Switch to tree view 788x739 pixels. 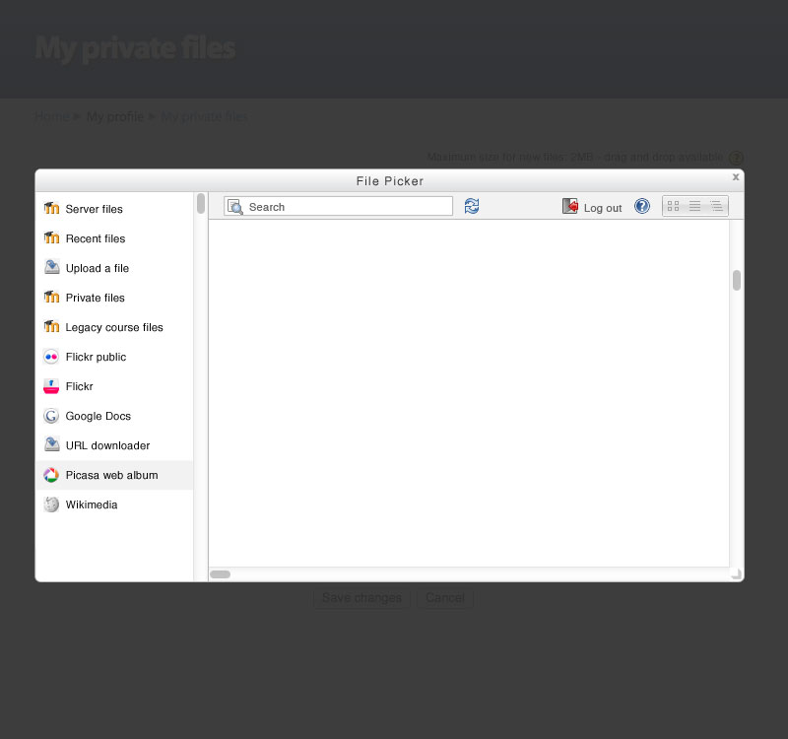tap(716, 206)
